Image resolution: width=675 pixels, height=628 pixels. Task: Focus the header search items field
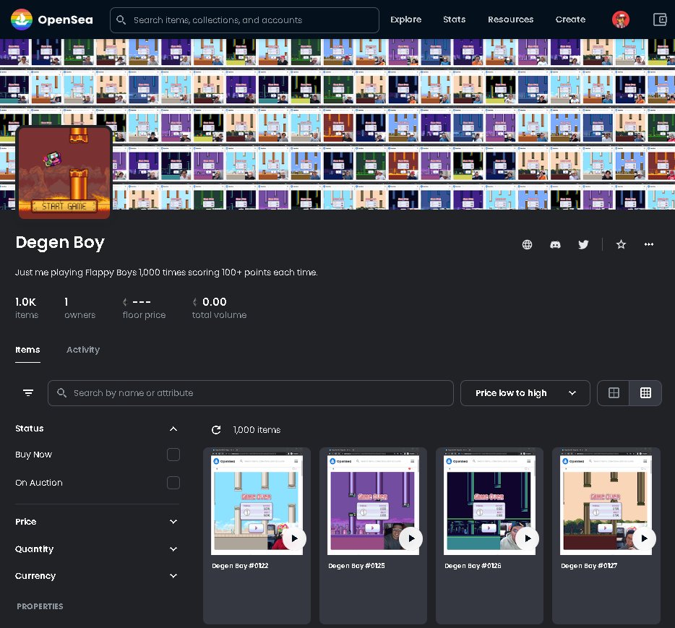click(x=244, y=20)
